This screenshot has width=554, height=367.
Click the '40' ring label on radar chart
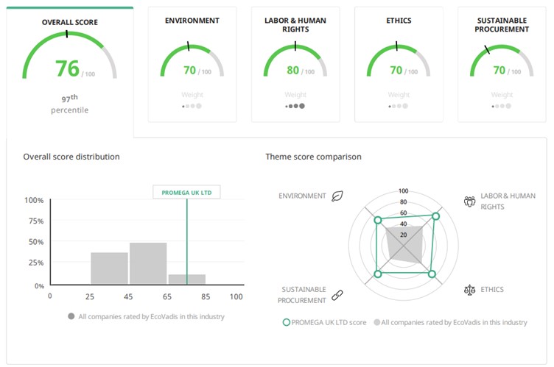click(404, 224)
